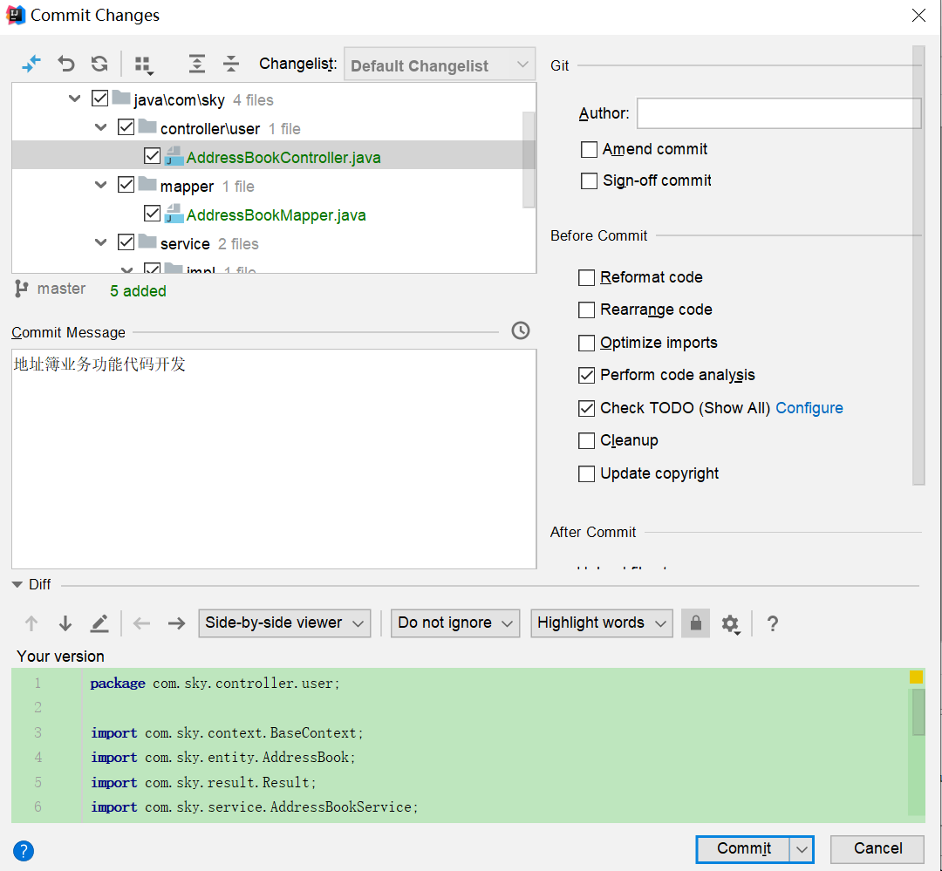This screenshot has height=871, width=942.
Task: Click Expand All icon in changes toolbar
Action: tap(197, 64)
